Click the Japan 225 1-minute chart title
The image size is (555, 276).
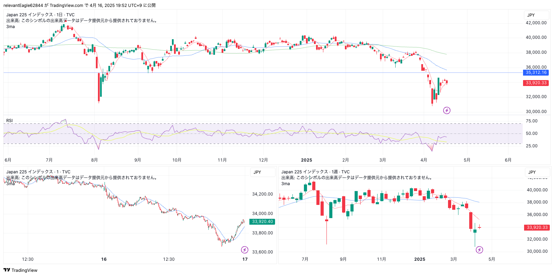click(38, 172)
